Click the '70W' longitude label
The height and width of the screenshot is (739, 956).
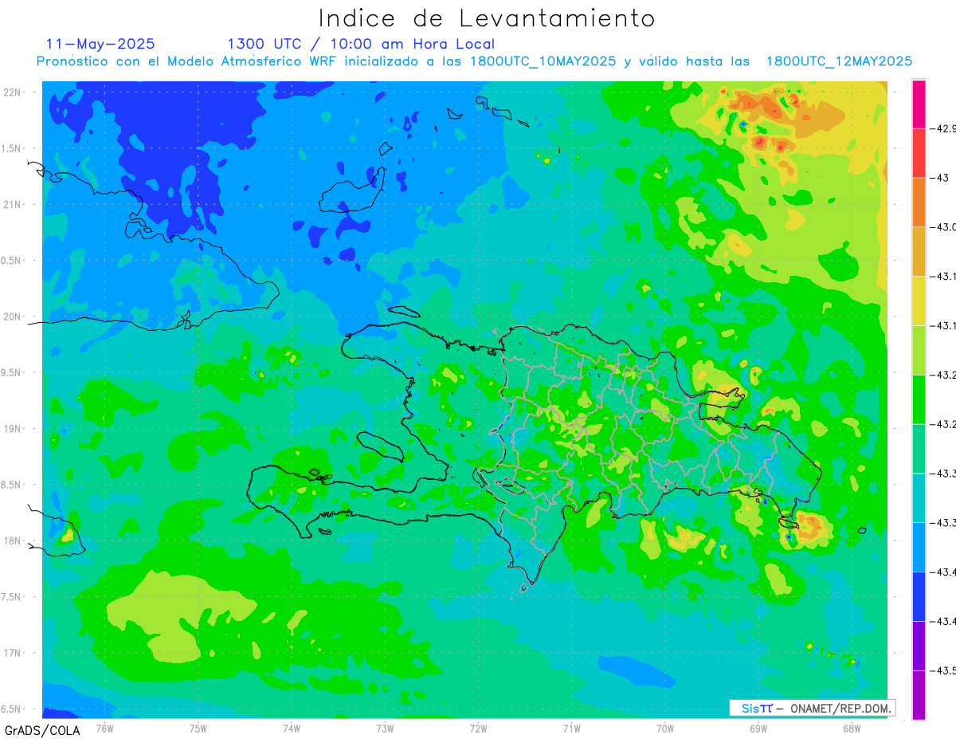(x=665, y=728)
